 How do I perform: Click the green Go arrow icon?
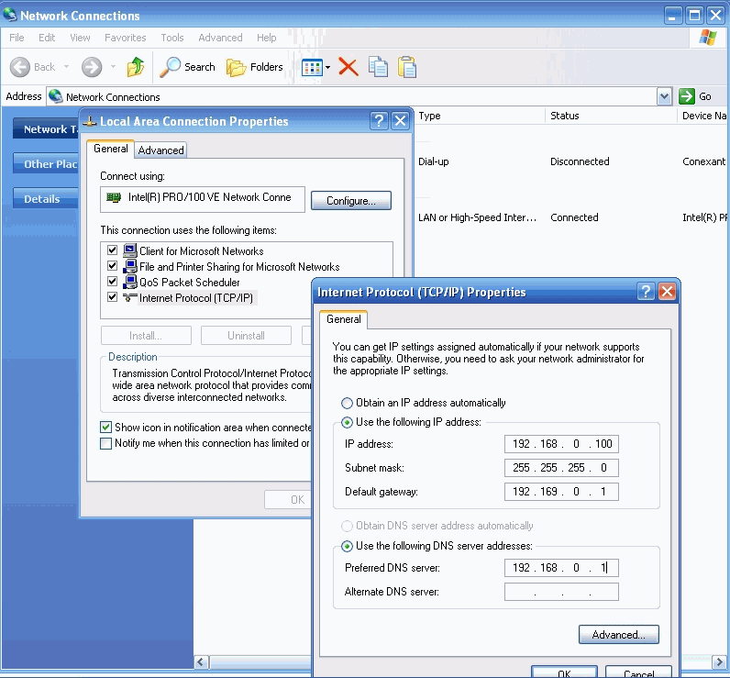tap(687, 96)
